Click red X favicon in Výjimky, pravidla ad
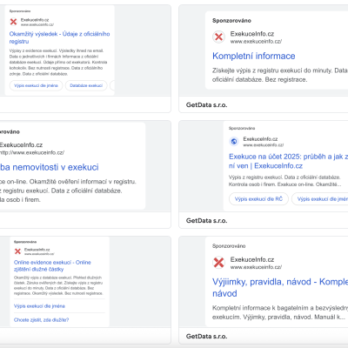Viewport: 348px width, 348px height. point(218,263)
